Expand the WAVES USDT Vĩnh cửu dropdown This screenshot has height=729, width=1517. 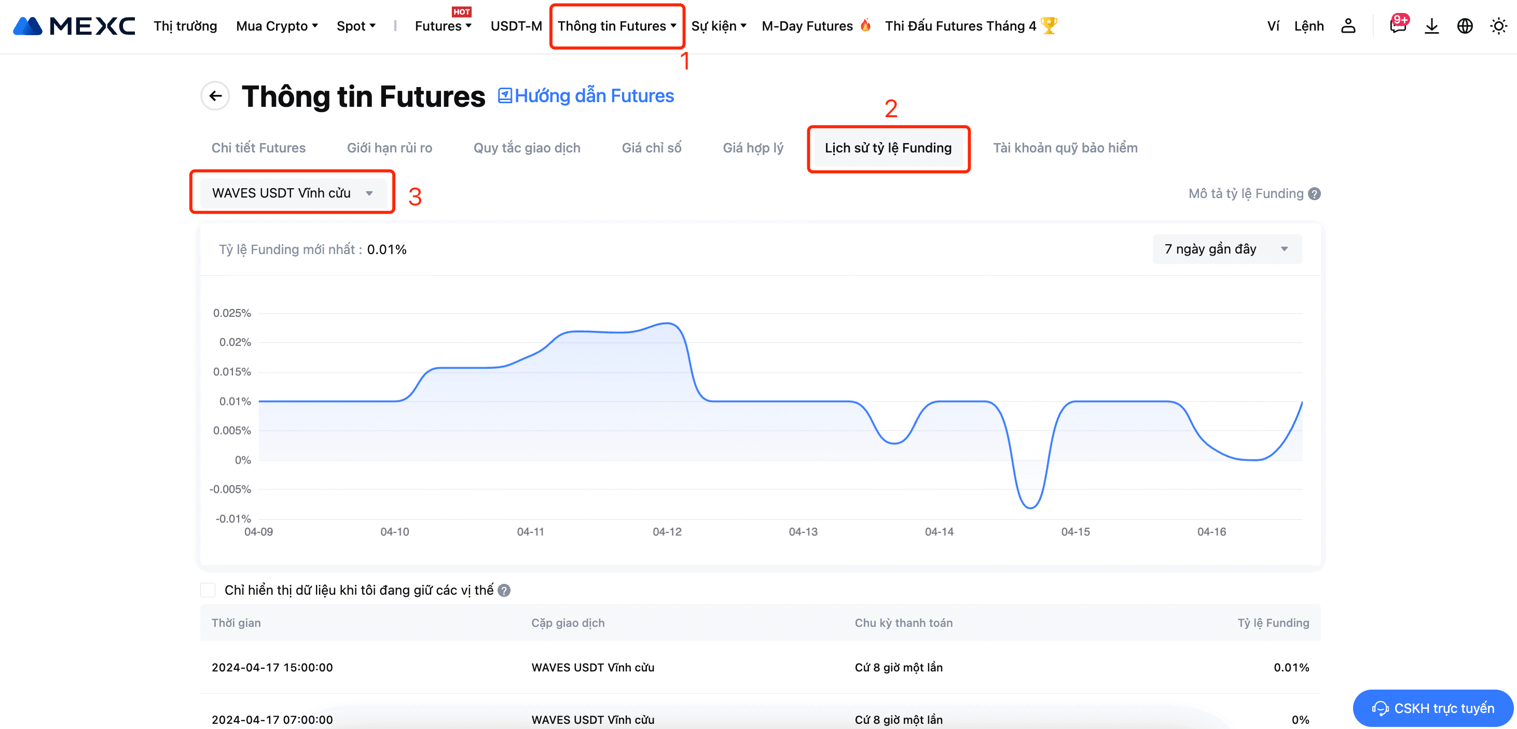293,193
